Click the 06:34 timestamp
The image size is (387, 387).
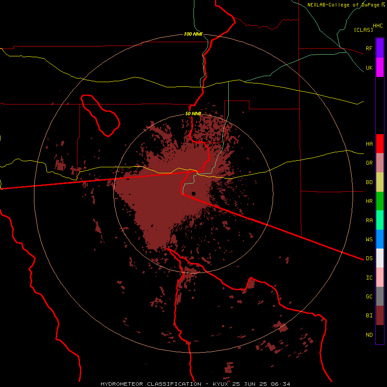point(280,384)
